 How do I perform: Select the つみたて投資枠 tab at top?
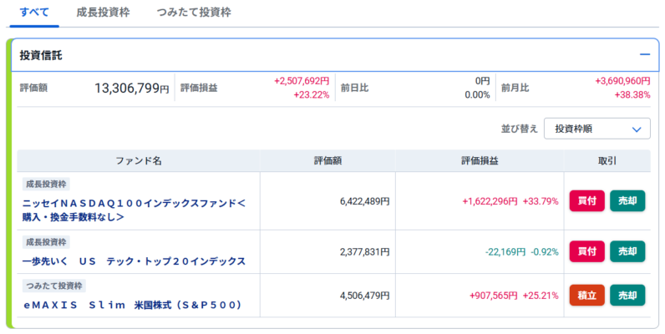pos(194,13)
